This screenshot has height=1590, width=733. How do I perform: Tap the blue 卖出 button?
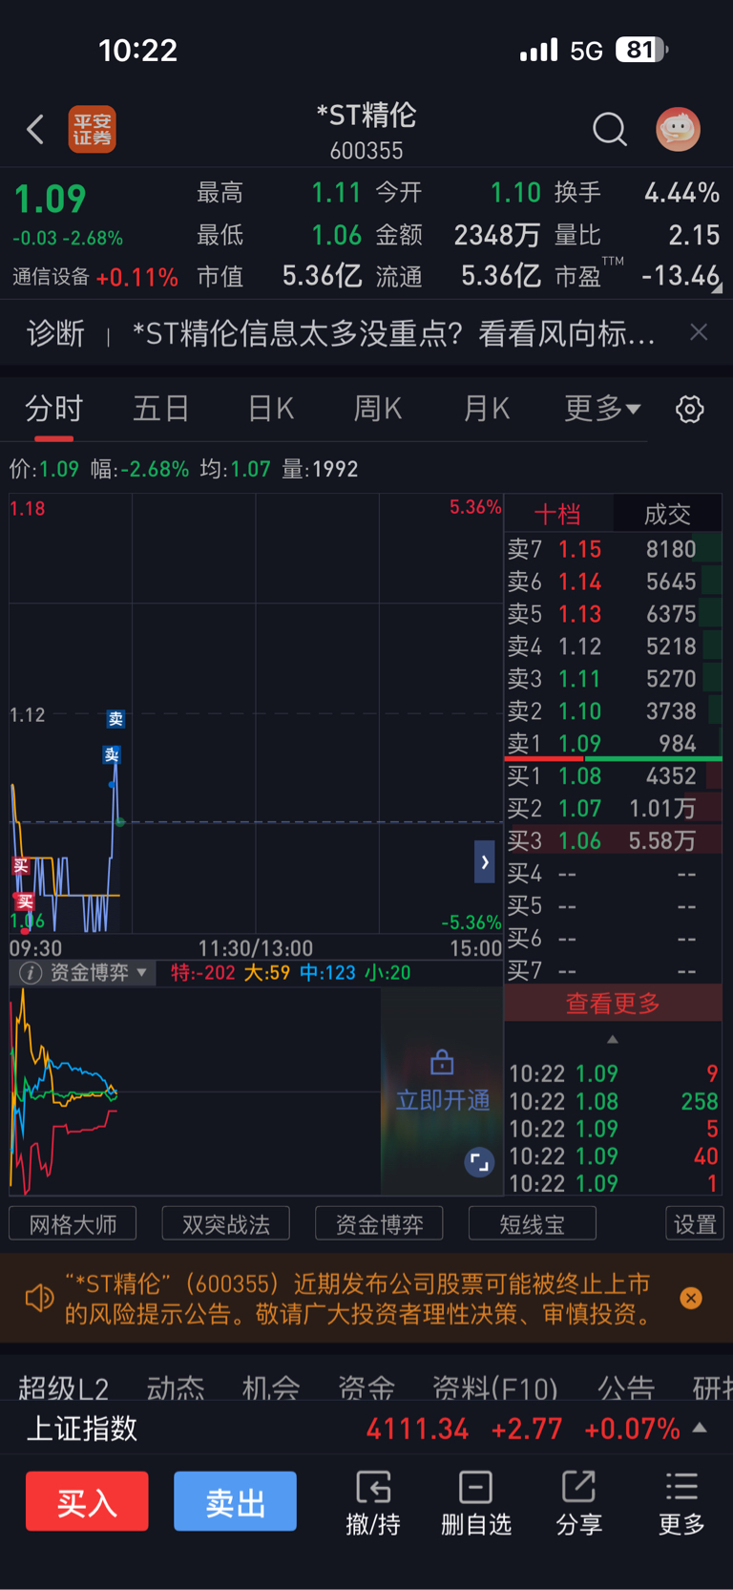235,1502
